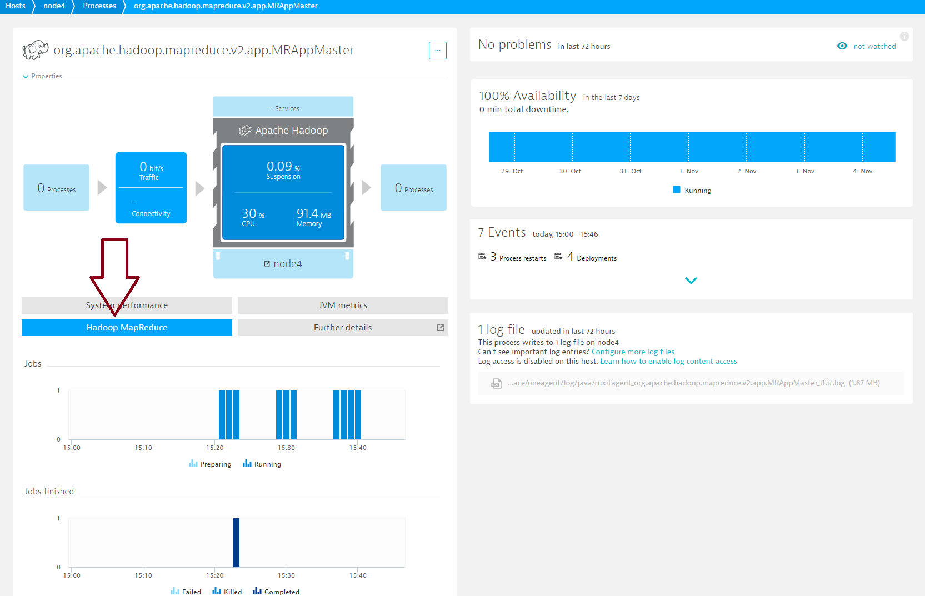The width and height of the screenshot is (925, 596).
Task: Switch to System performance tab
Action: pyautogui.click(x=127, y=305)
